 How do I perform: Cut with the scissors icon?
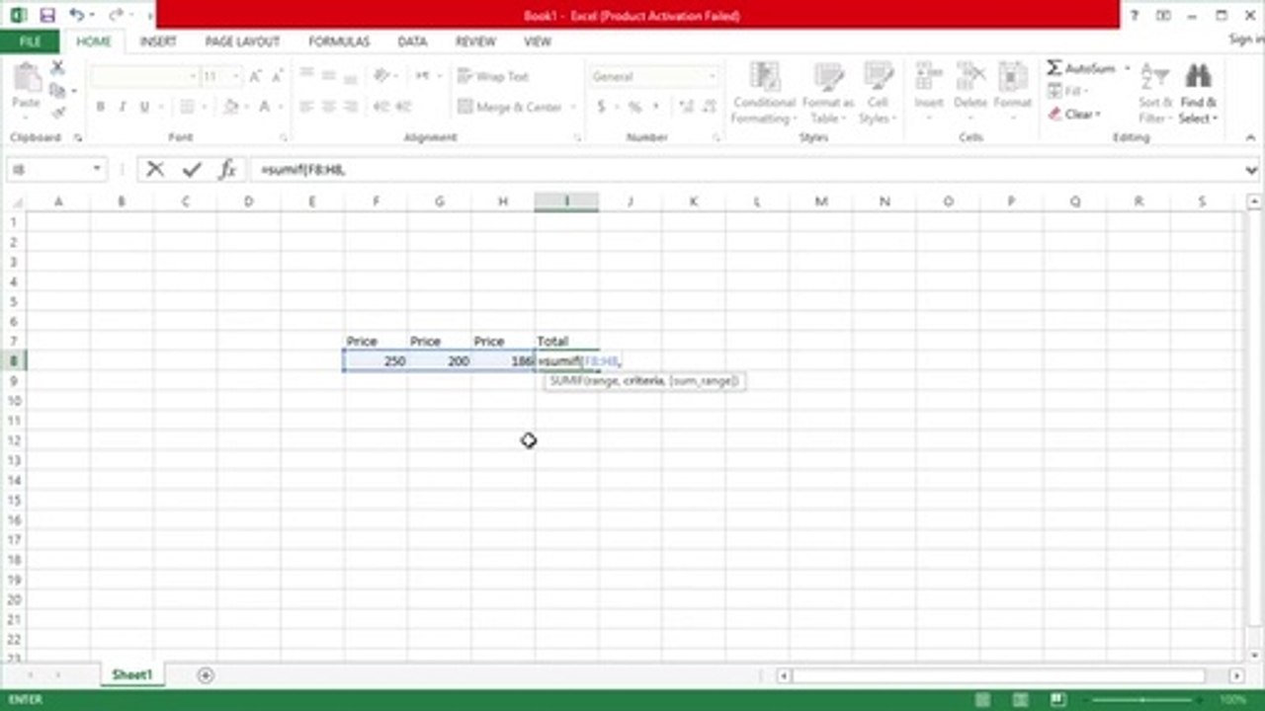(57, 67)
